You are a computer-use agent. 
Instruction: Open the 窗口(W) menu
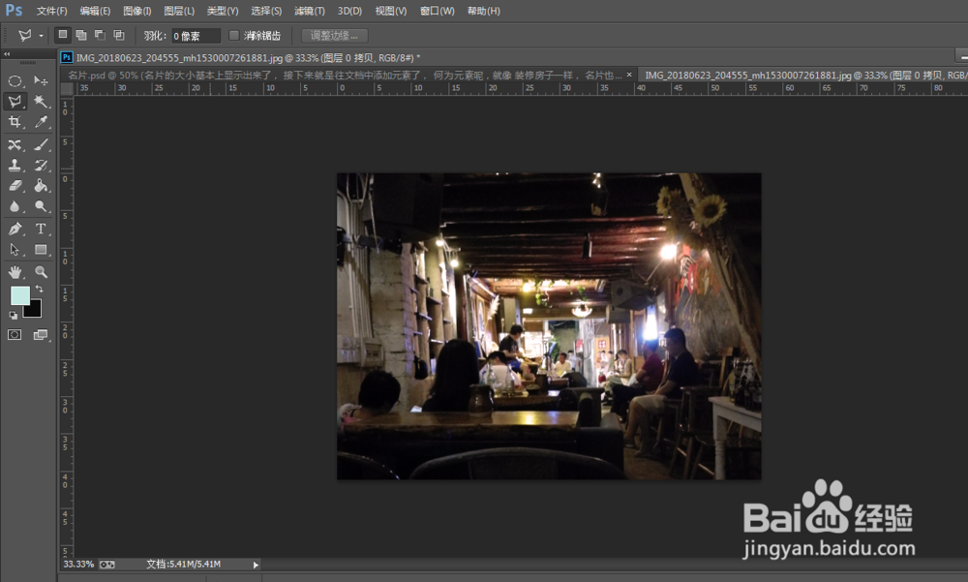point(438,11)
